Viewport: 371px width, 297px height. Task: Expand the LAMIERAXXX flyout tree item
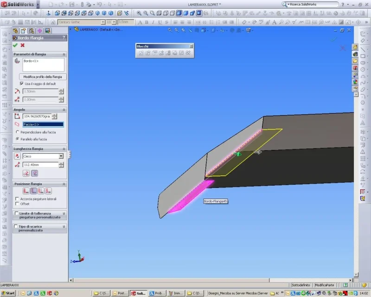[70, 29]
